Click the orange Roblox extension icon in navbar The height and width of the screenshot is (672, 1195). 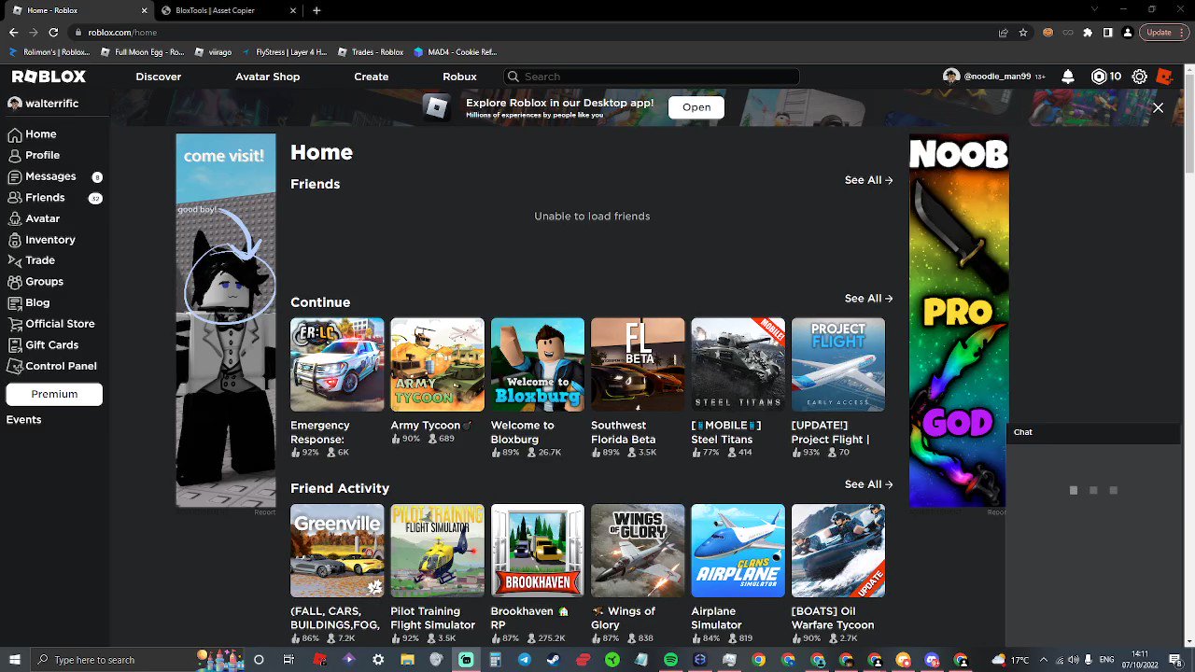click(x=1164, y=77)
